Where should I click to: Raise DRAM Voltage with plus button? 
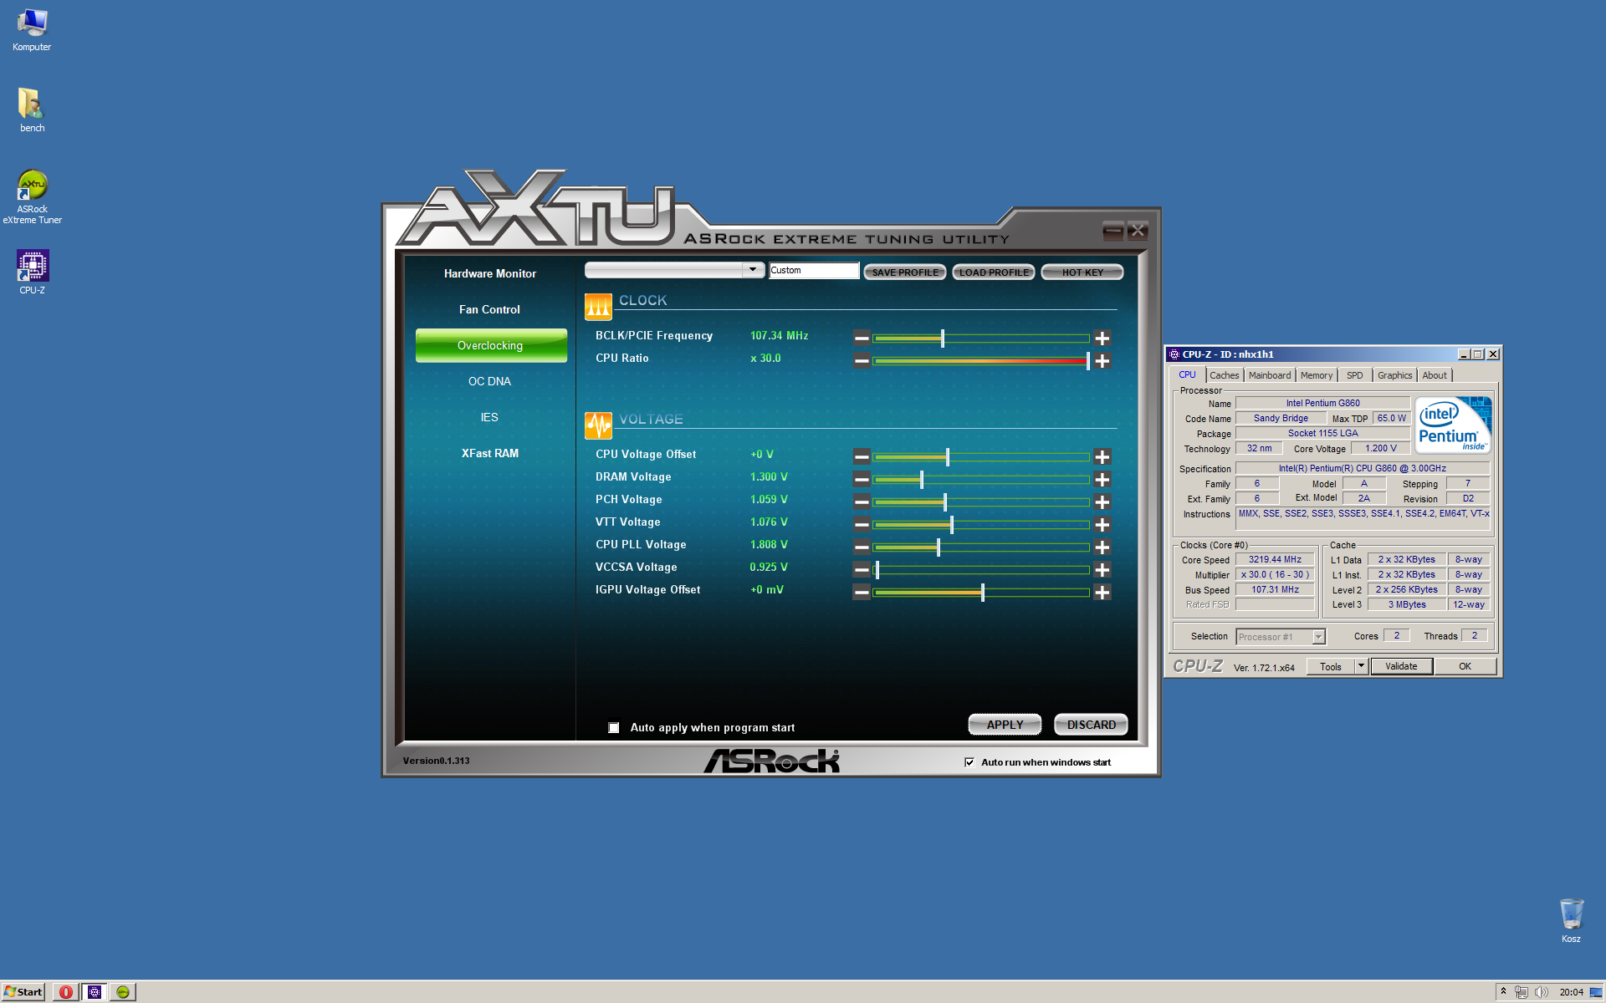[1102, 480]
